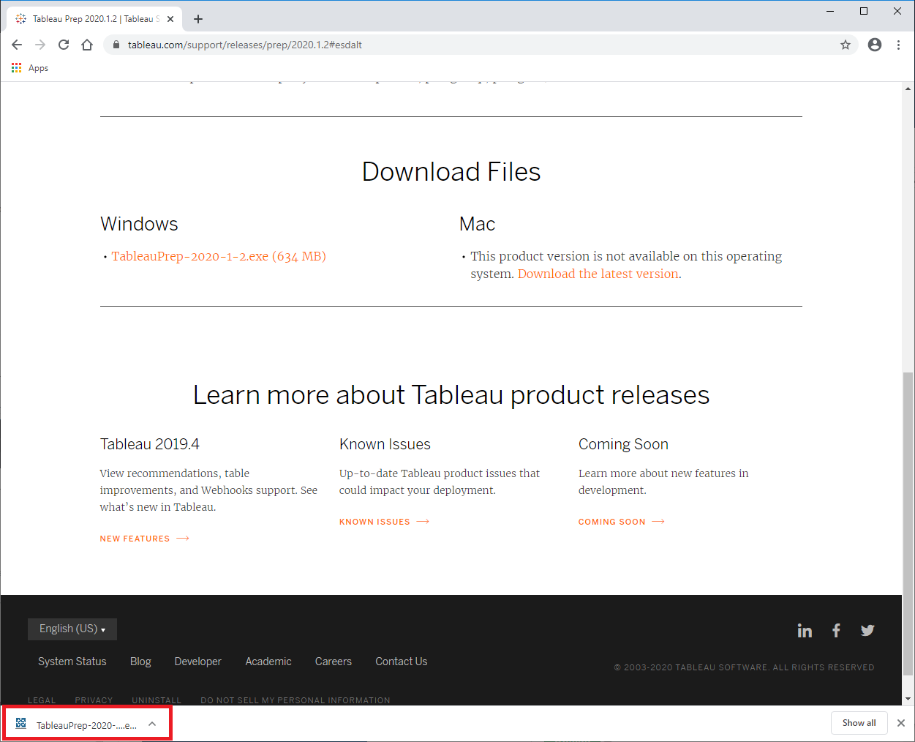
Task: Open the browser home page
Action: (x=87, y=45)
